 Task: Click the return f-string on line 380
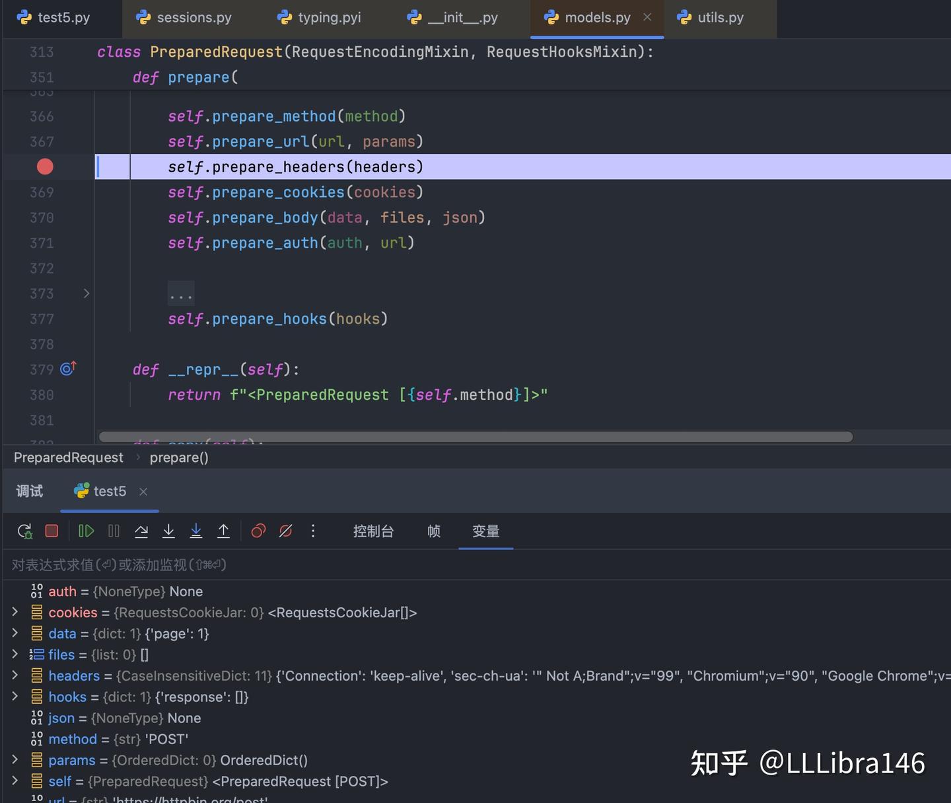(x=358, y=395)
